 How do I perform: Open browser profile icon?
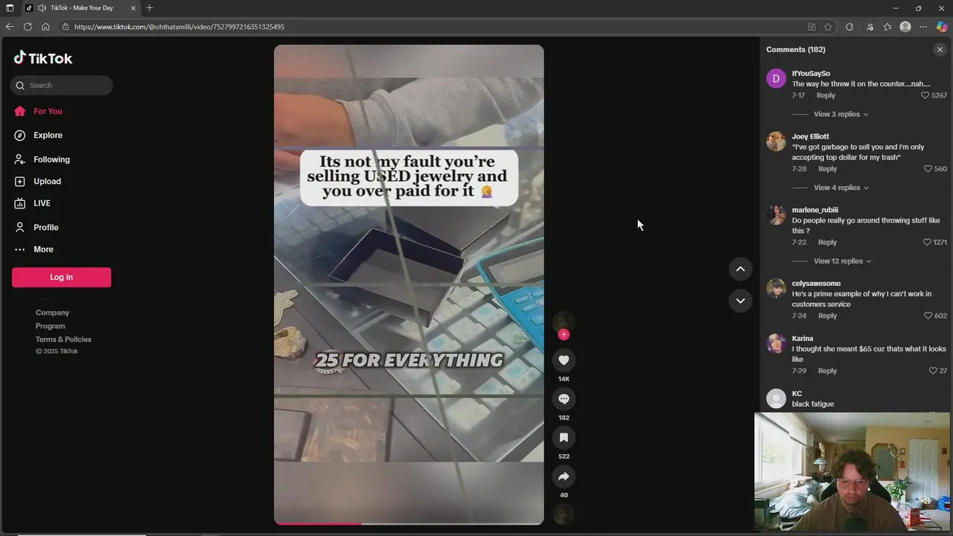coord(905,27)
